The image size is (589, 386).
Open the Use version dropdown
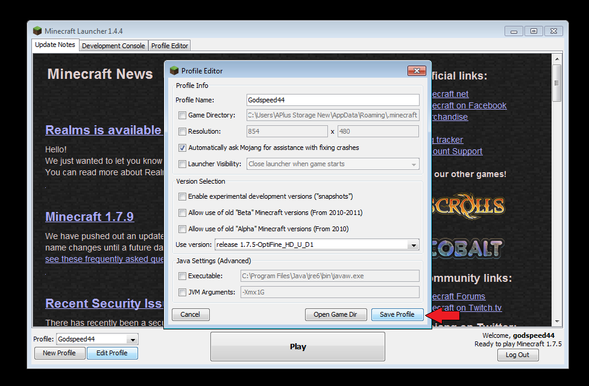point(414,245)
